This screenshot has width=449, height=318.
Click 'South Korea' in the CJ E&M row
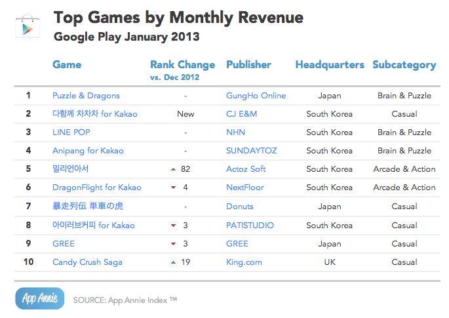click(x=330, y=113)
